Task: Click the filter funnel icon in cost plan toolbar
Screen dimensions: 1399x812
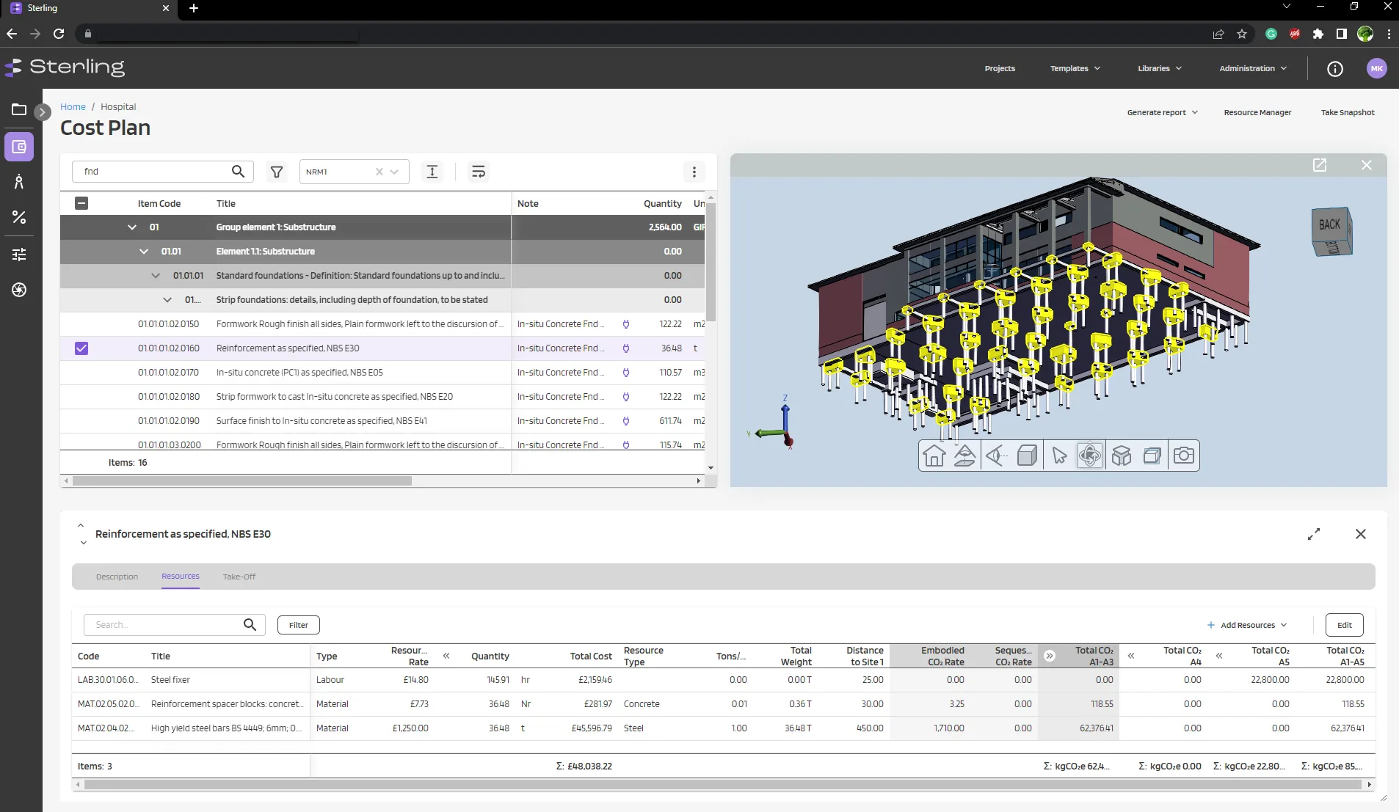Action: point(277,172)
